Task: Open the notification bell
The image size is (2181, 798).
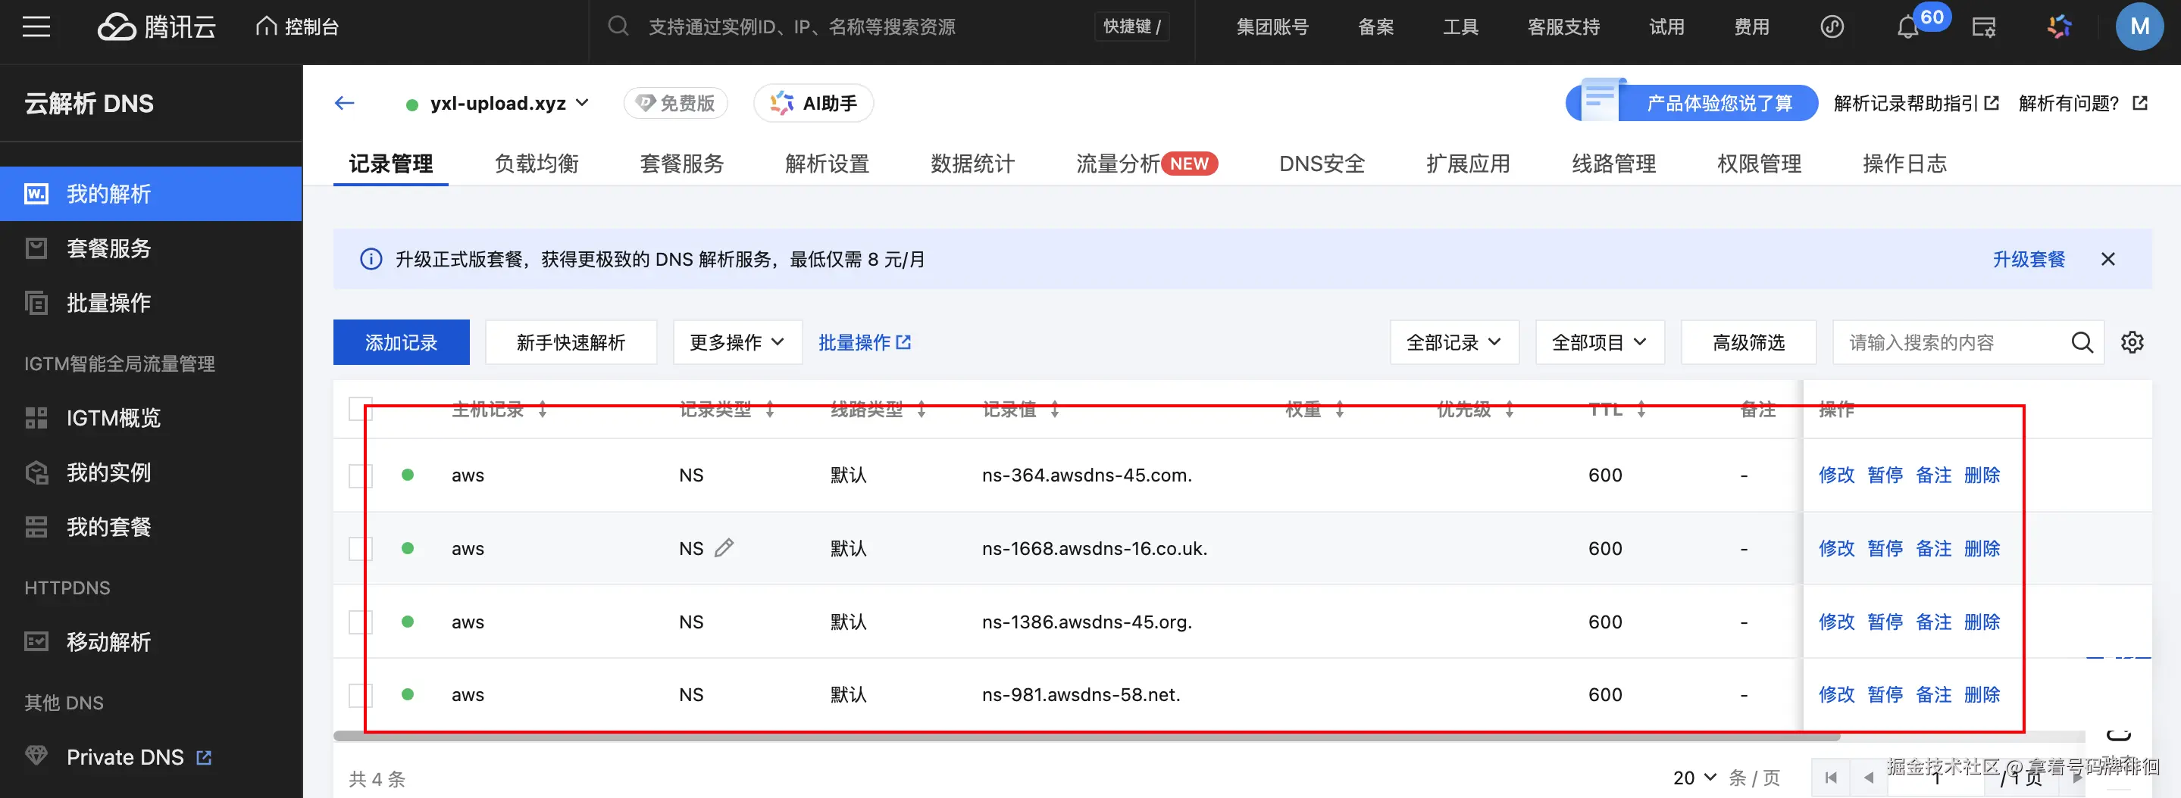Action: pos(1907,28)
